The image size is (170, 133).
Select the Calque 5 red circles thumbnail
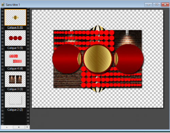click(15, 38)
